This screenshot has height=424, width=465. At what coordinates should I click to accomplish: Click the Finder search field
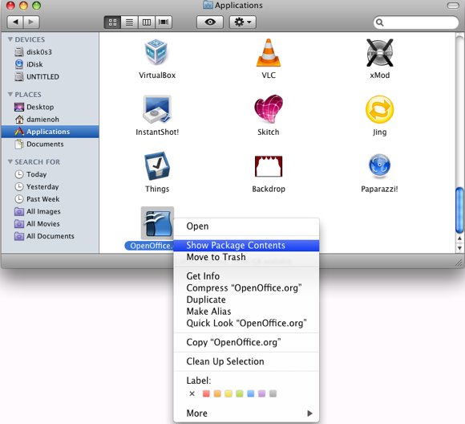click(416, 22)
